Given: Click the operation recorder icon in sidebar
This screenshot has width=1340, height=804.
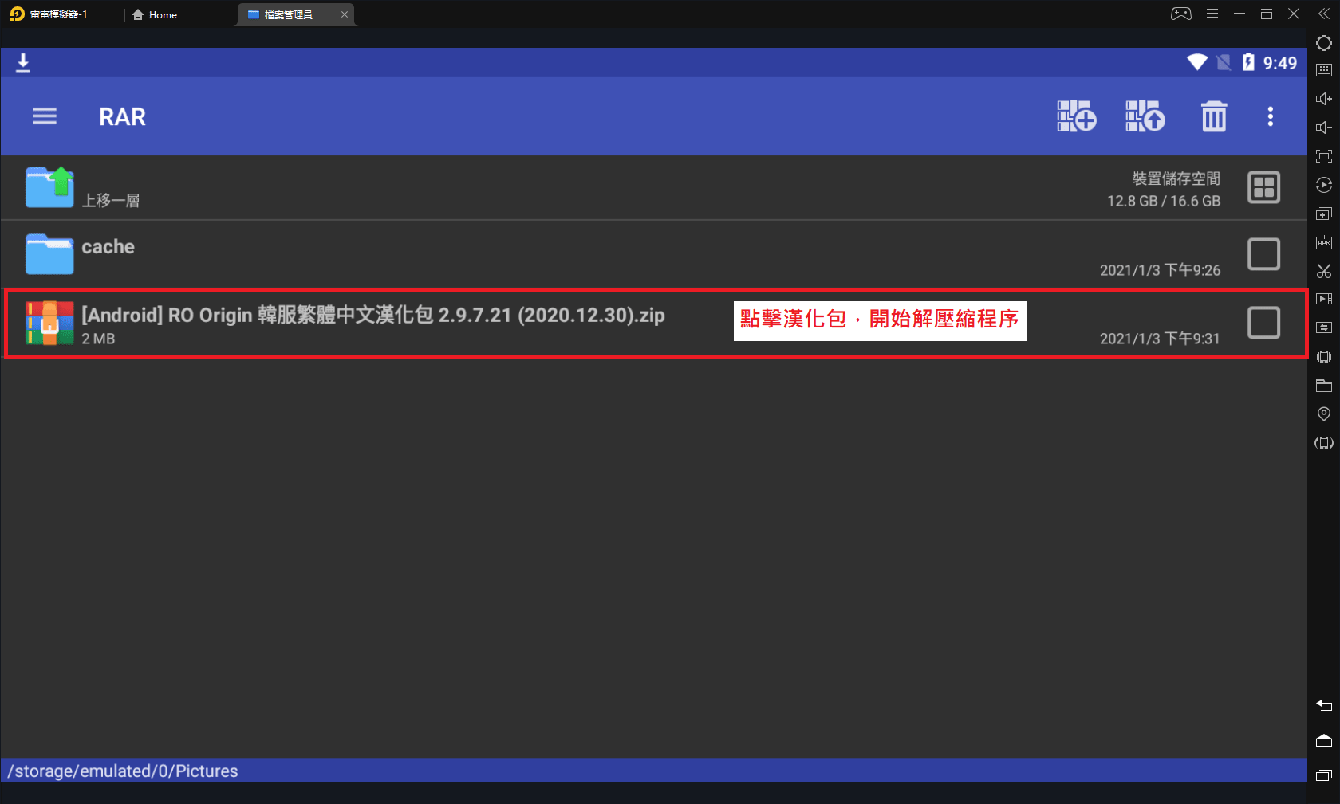Looking at the screenshot, I should (x=1324, y=185).
